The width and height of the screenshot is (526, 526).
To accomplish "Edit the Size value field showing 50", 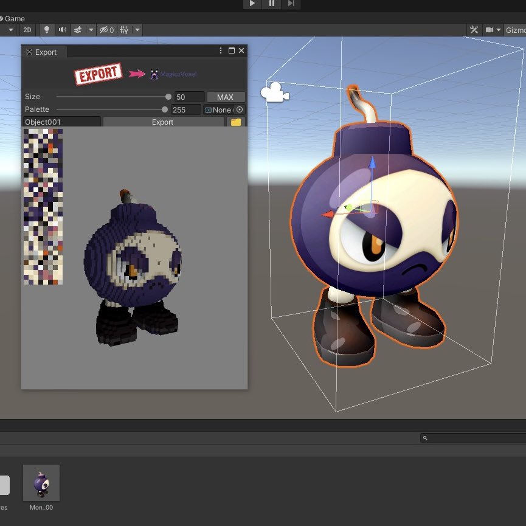I will point(189,97).
